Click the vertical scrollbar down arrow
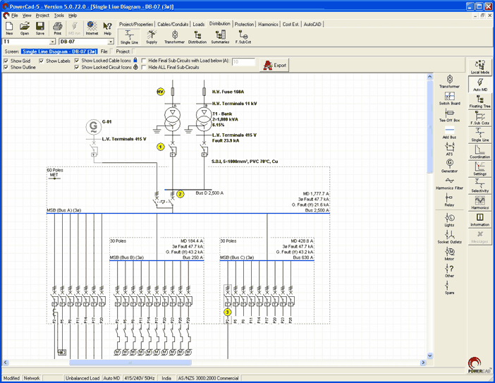This screenshot has height=383, width=495. click(x=429, y=356)
